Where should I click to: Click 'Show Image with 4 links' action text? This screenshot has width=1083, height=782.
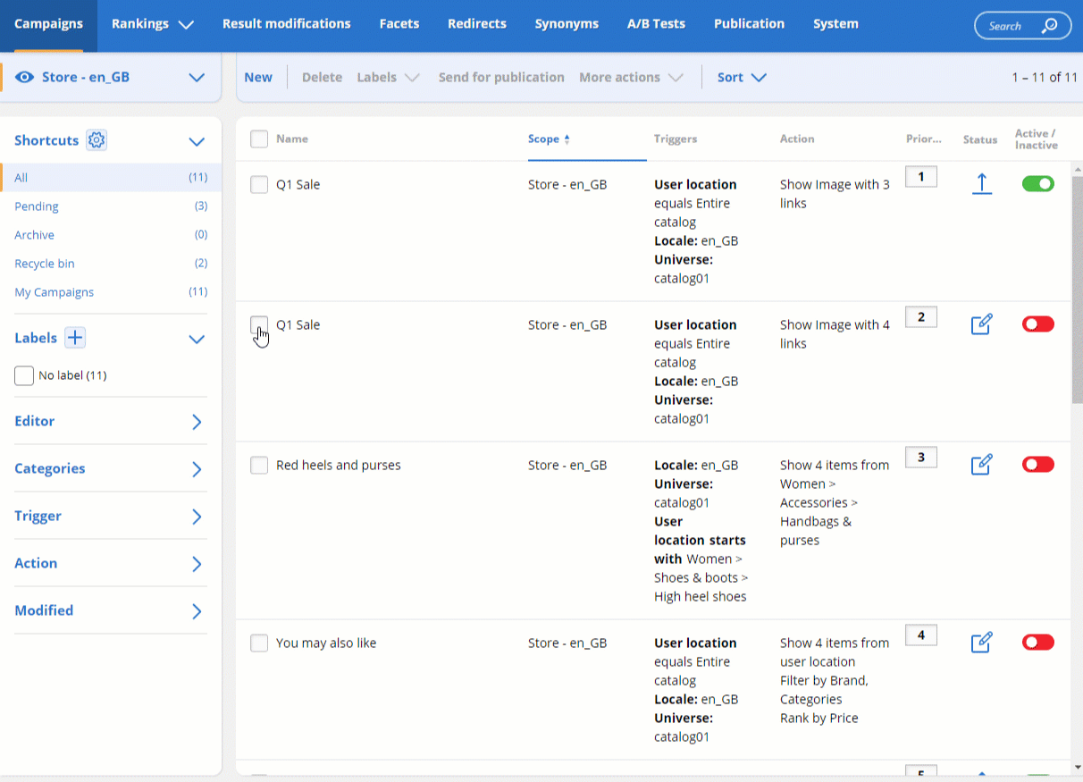pyautogui.click(x=835, y=334)
